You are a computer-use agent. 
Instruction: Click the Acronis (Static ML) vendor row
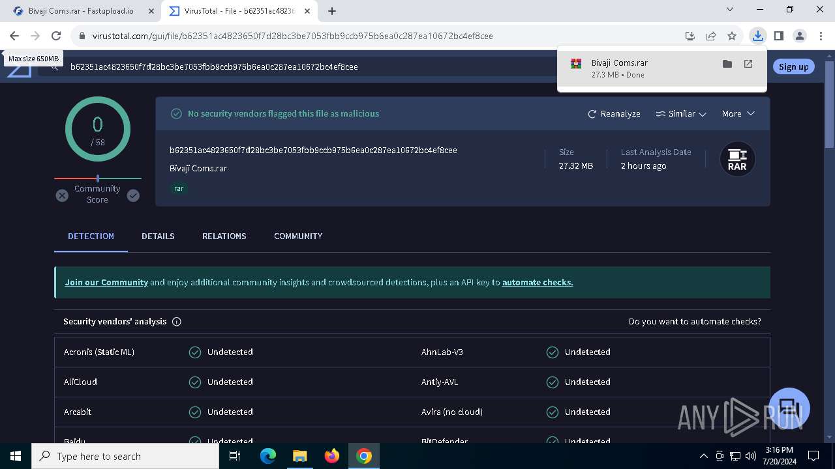click(x=234, y=352)
